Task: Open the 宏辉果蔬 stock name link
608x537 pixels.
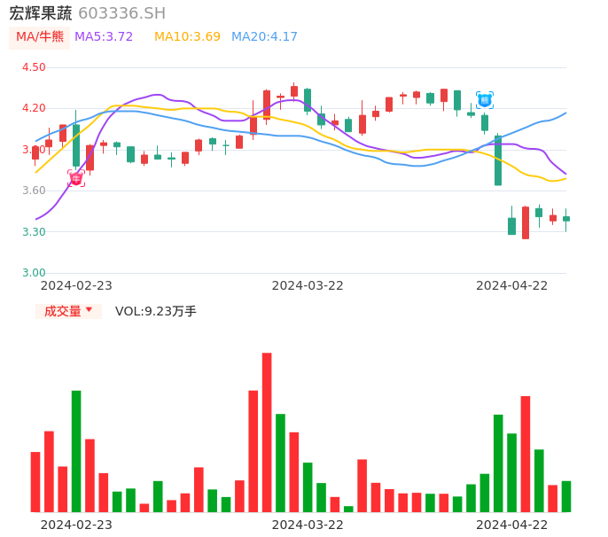Action: (41, 13)
